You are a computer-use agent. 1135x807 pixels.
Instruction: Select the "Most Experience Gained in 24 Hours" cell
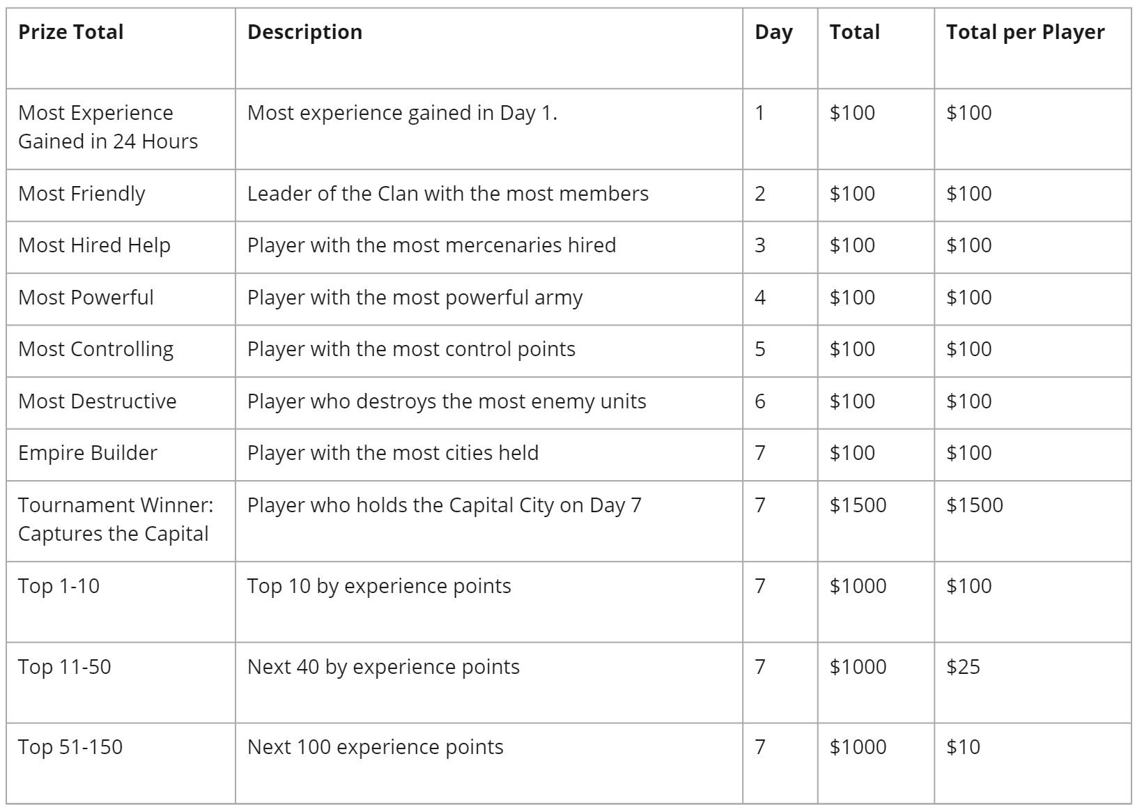pyautogui.click(x=108, y=127)
